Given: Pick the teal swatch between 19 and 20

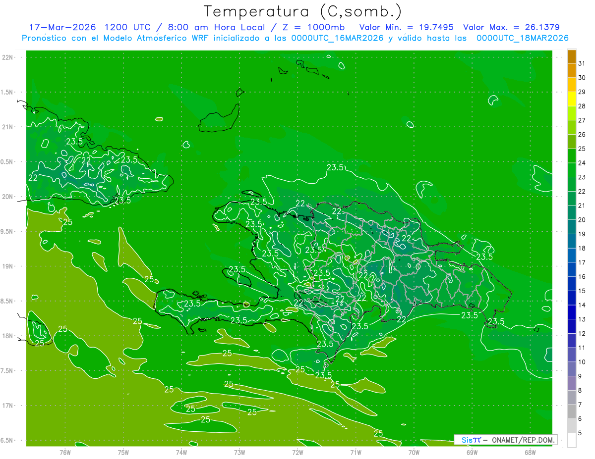Looking at the screenshot, I should click(x=572, y=227).
